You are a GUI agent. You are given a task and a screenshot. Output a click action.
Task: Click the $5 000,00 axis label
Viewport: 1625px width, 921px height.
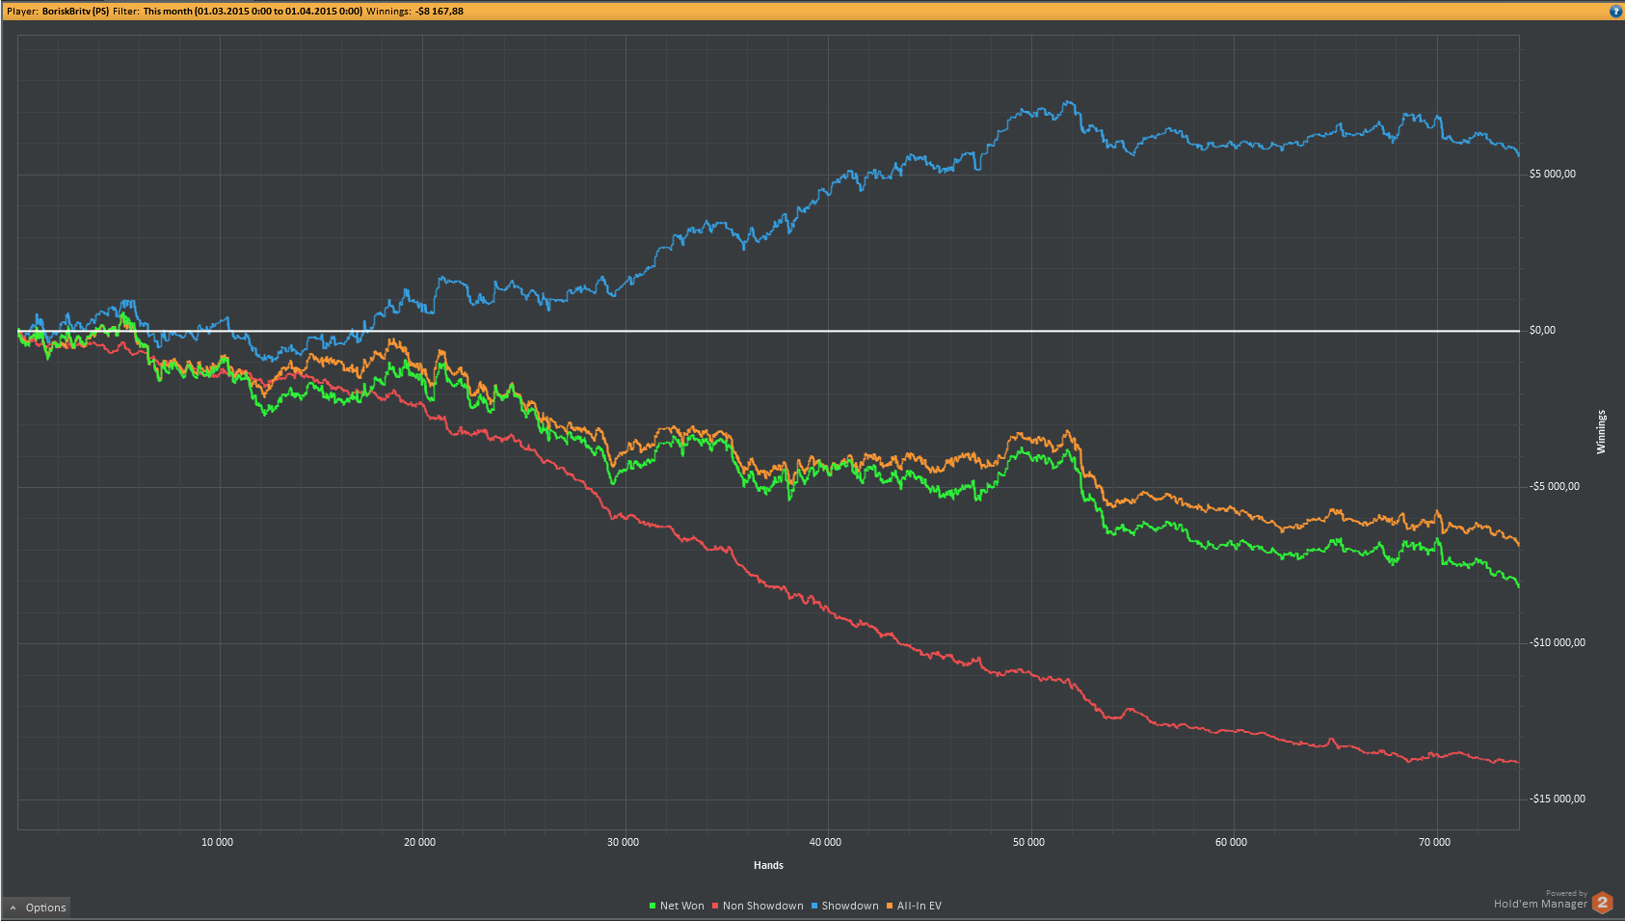click(1552, 175)
